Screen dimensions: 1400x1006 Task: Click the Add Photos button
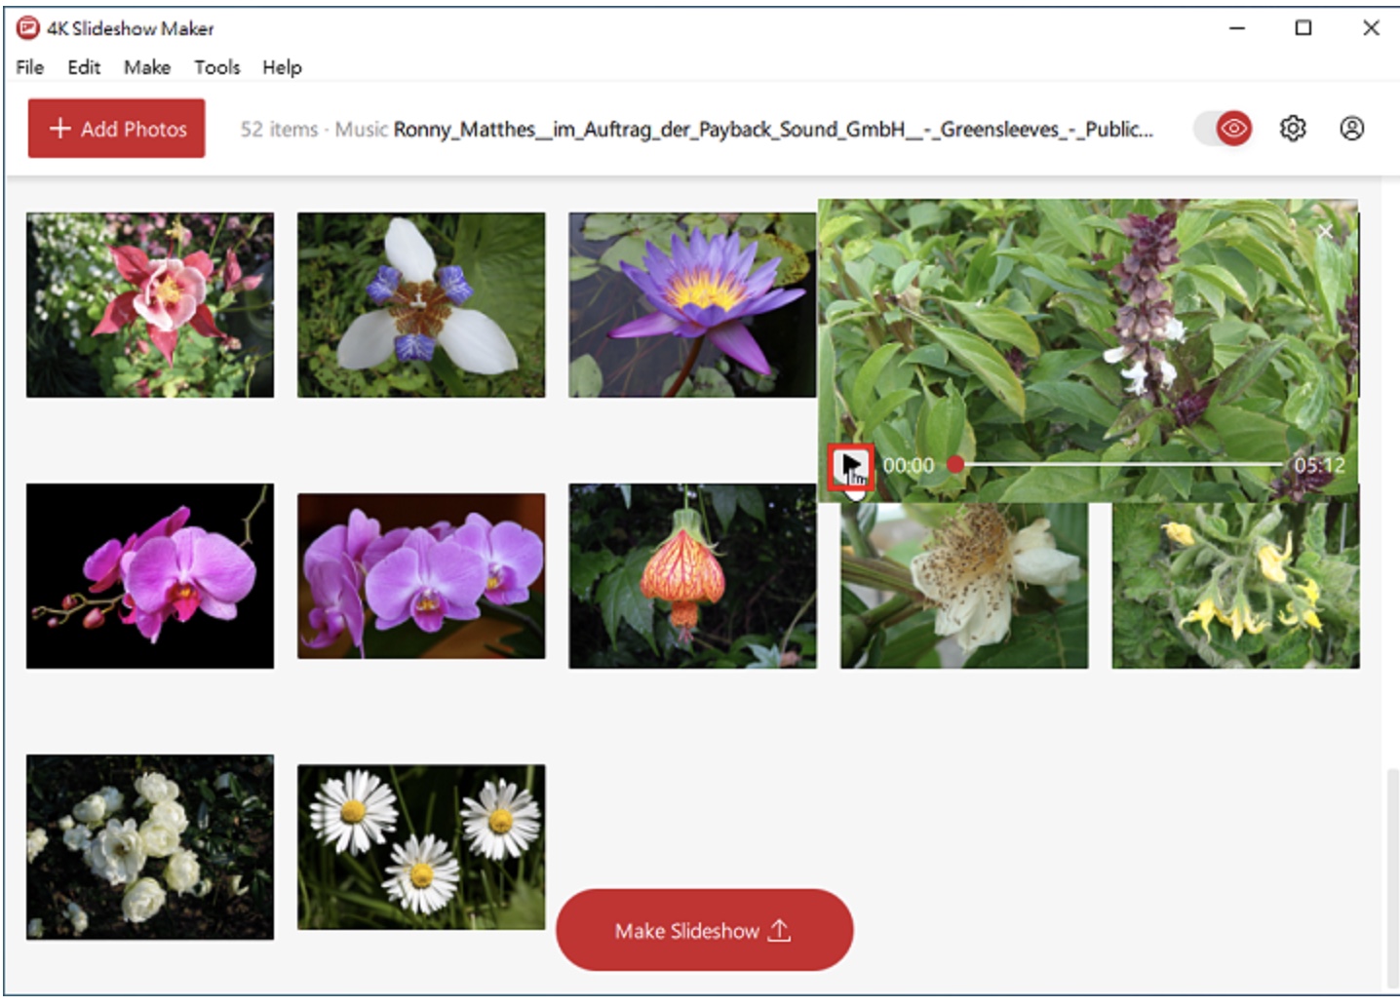116,128
